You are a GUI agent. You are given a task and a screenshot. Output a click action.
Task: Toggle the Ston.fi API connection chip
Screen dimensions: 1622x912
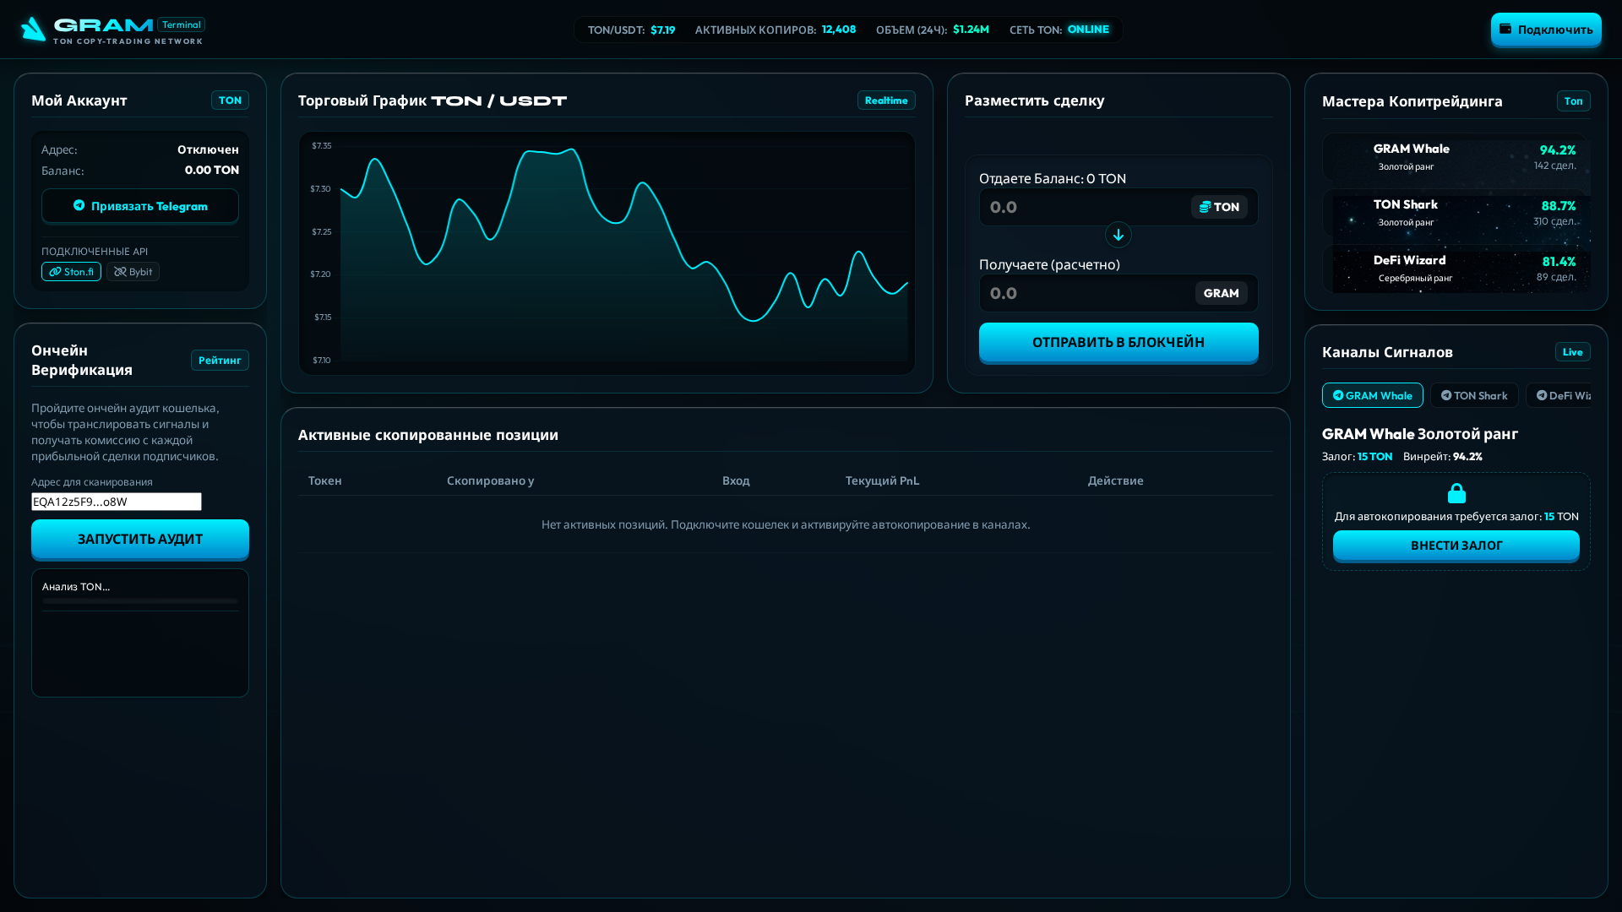tap(71, 272)
